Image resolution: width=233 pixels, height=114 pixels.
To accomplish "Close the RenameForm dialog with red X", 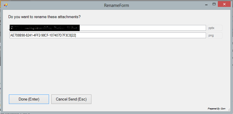I will click(224, 4).
